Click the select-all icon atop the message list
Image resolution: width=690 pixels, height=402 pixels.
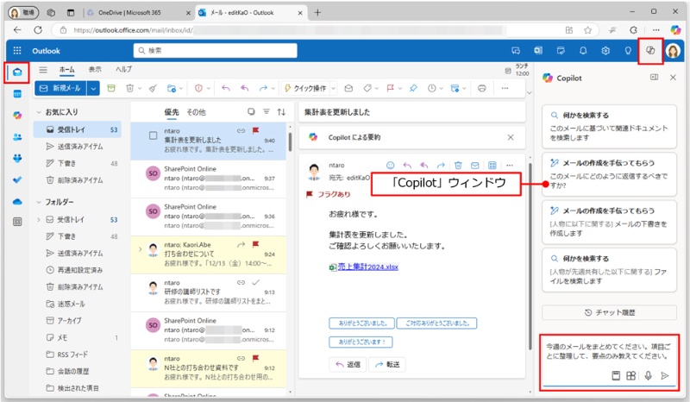click(251, 112)
